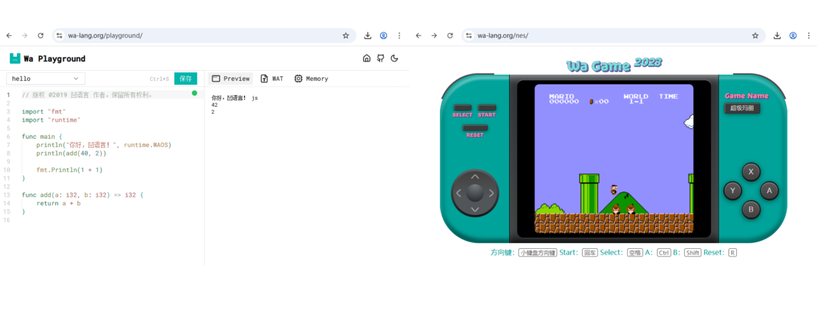This screenshot has width=817, height=310.
Task: Click the 回车 key hint for Start
Action: point(590,253)
